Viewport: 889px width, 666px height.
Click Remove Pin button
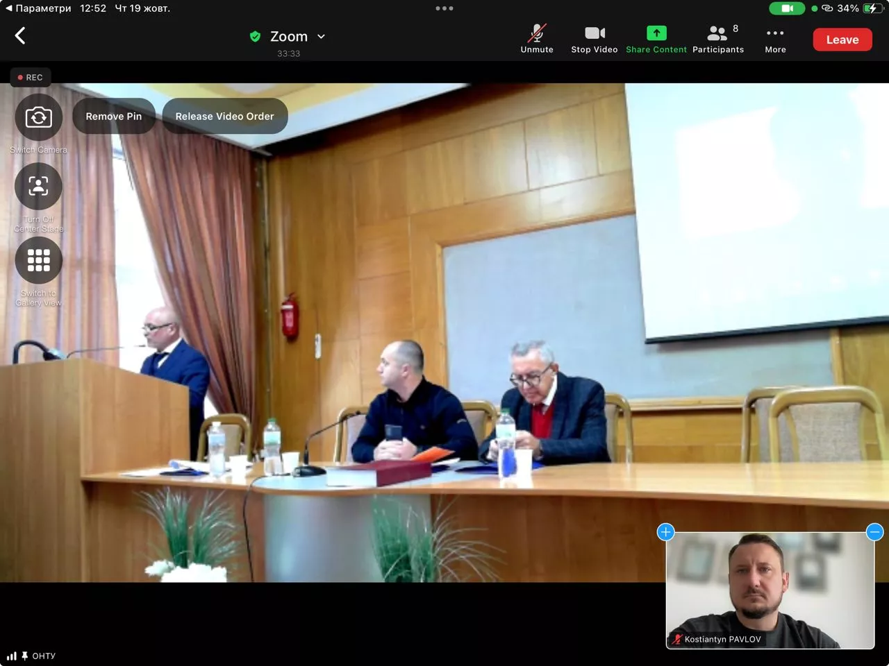coord(114,116)
